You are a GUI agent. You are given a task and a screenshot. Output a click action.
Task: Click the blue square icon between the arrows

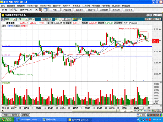click(148, 111)
